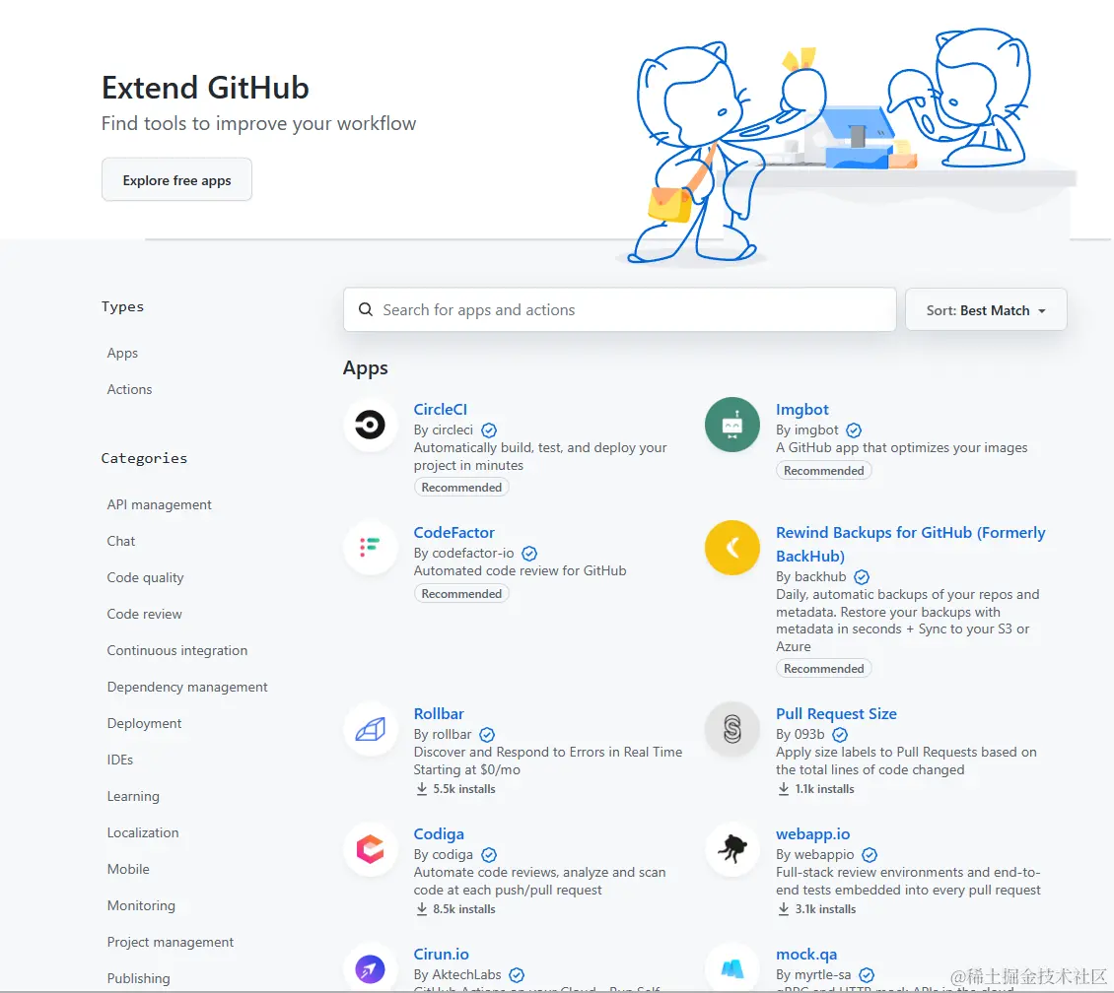Click the '1.1k installs' text
The height and width of the screenshot is (993, 1114).
tap(824, 788)
